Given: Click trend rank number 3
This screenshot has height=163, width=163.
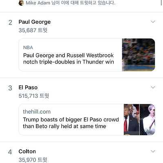Looking at the screenshot, I should [10, 88].
